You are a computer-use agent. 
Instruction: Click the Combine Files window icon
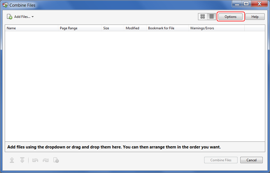(x=5, y=5)
